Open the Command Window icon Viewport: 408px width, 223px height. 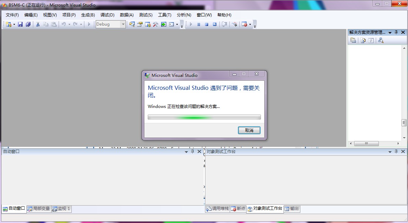coord(171,24)
